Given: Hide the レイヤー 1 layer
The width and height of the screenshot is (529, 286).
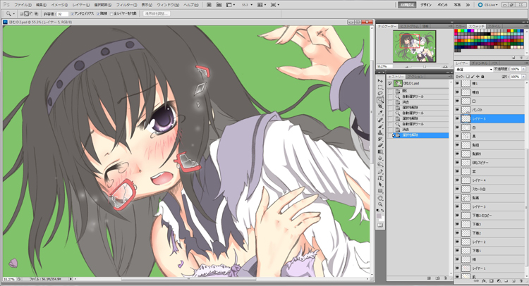Looking at the screenshot, I should coord(458,268).
